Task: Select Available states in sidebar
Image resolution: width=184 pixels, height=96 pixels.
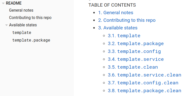Action: click(23, 25)
